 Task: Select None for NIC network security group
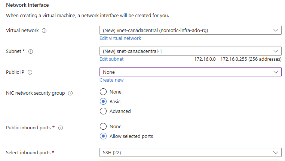coord(103,92)
